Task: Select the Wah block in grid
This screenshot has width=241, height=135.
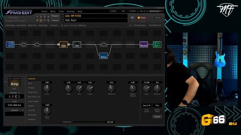Action: [x=23, y=44]
